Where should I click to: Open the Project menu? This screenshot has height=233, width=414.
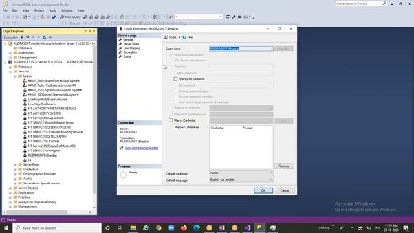[39, 10]
